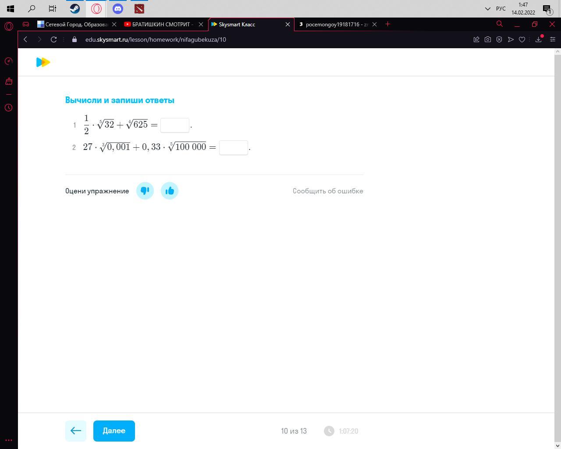Image resolution: width=561 pixels, height=449 pixels.
Task: Go to previous exercise with the arrow button
Action: [x=76, y=431]
